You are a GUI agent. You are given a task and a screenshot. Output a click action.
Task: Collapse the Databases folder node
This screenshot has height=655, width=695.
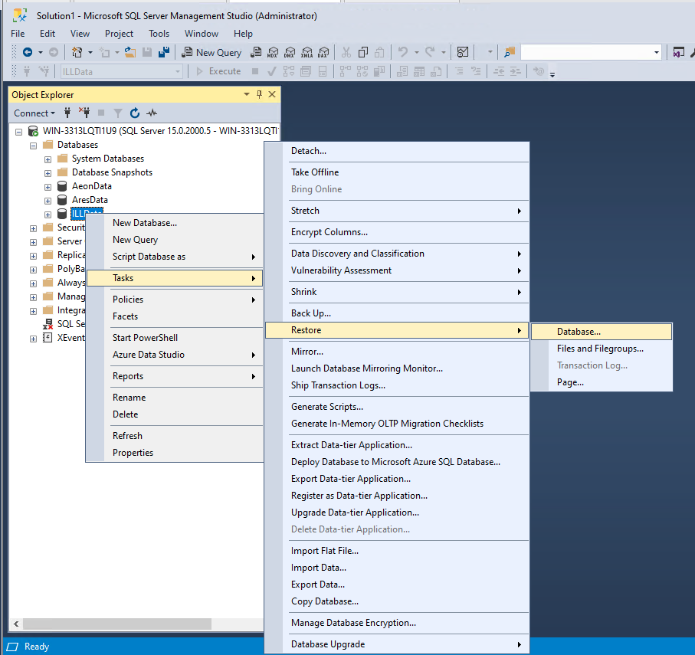pos(33,144)
